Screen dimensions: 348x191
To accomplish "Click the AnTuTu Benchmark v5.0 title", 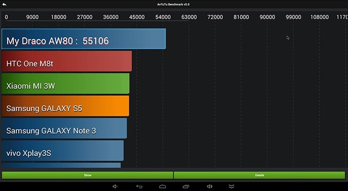I will (173, 5).
